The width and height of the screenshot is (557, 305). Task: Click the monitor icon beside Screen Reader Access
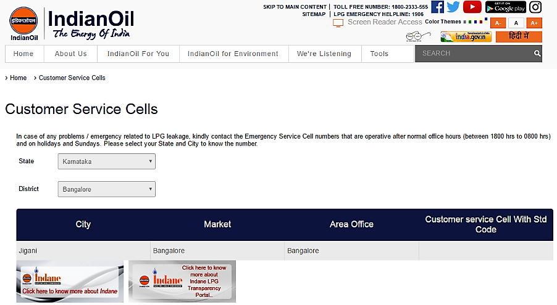click(338, 23)
